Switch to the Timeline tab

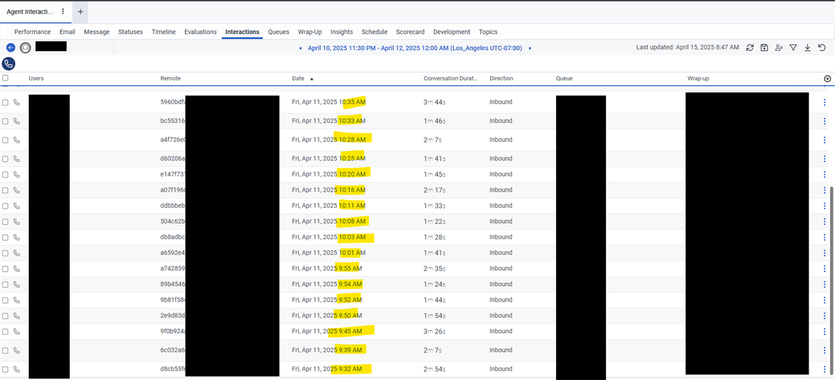coord(164,32)
